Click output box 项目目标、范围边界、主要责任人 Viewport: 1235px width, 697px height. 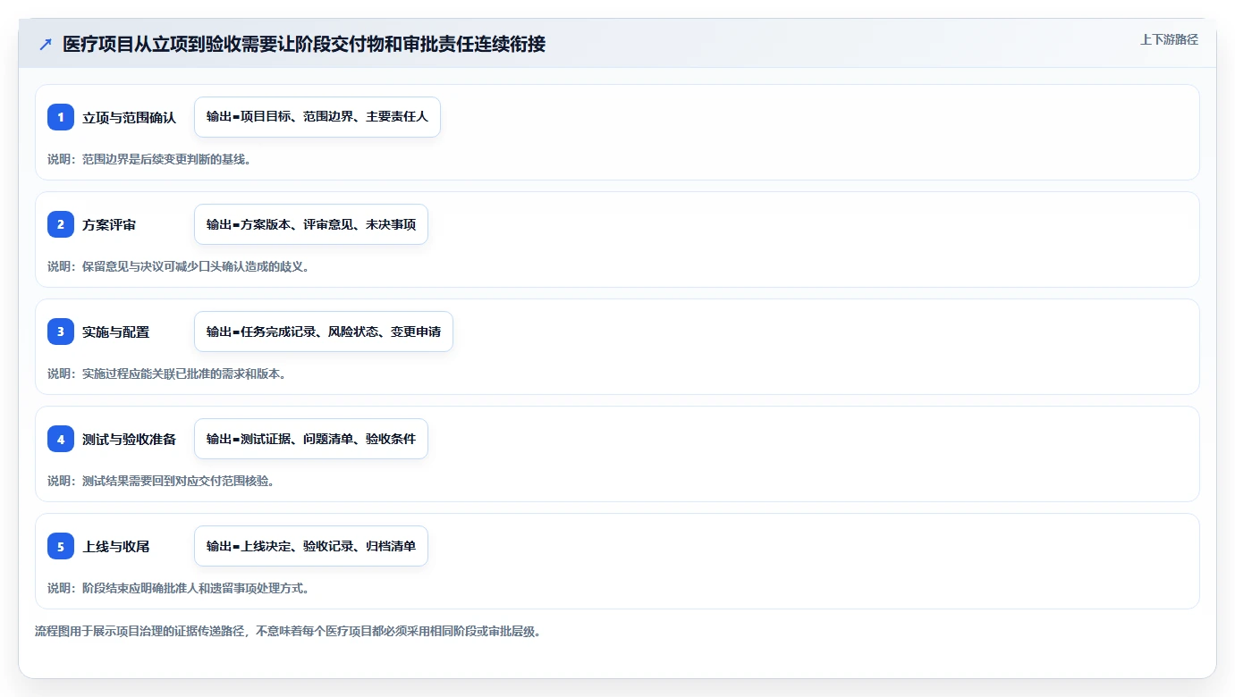click(317, 117)
